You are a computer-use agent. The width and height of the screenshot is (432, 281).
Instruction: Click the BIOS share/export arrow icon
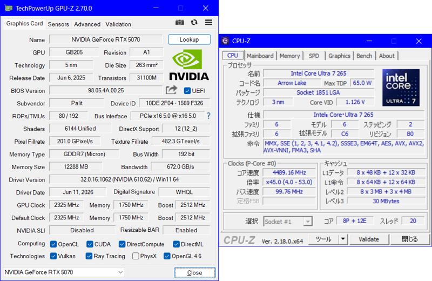click(171, 90)
